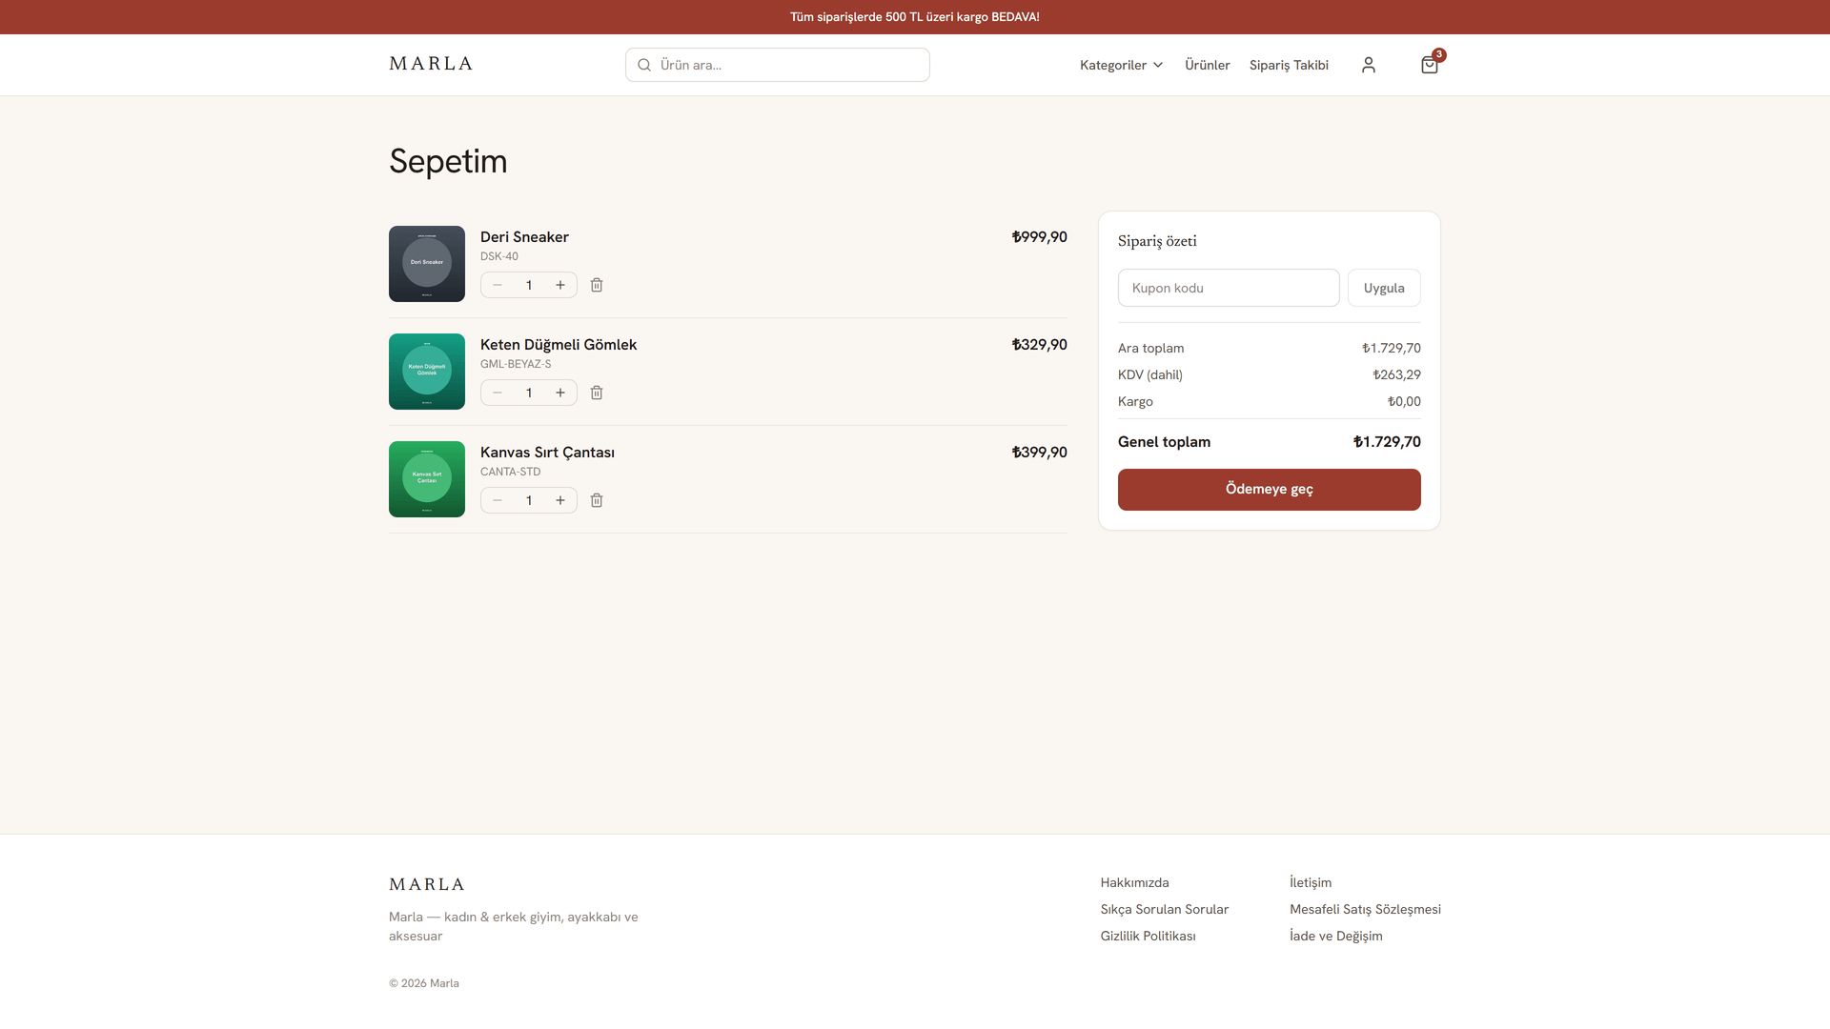Open Mesafeli Satış Sözleşmesi link

pyautogui.click(x=1365, y=910)
